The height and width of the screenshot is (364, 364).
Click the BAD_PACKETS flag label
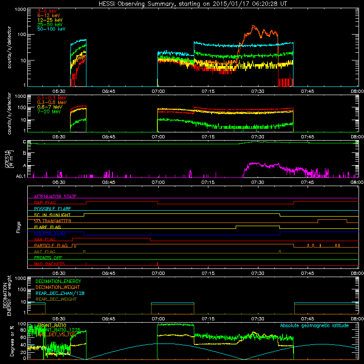50,264
